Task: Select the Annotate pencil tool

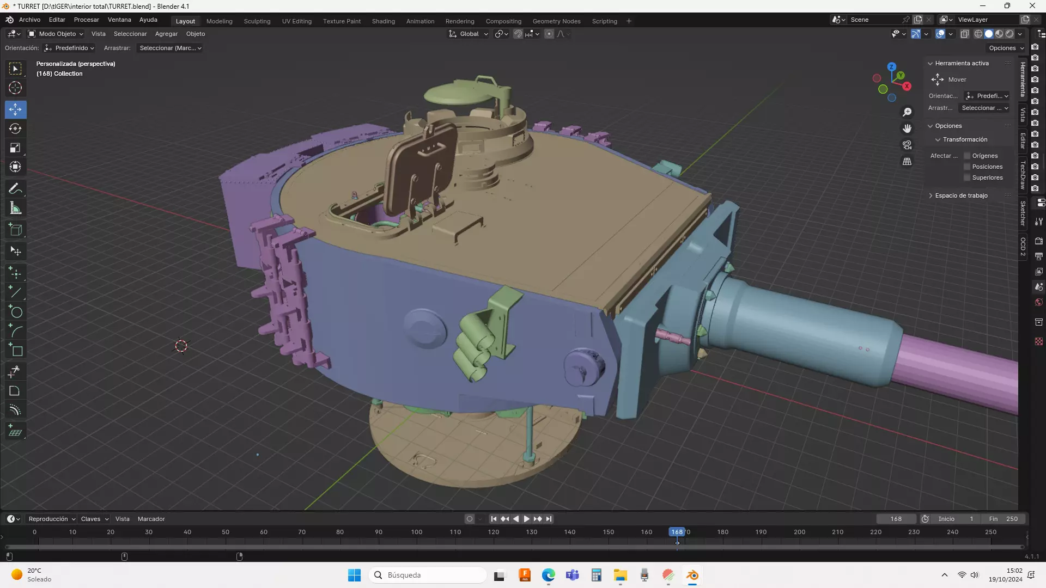Action: (x=15, y=189)
